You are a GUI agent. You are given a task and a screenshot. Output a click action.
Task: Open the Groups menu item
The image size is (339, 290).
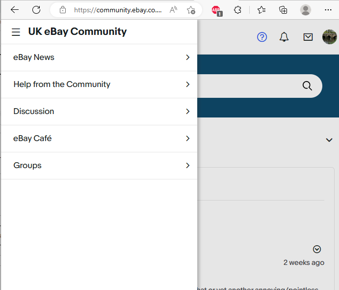point(99,166)
